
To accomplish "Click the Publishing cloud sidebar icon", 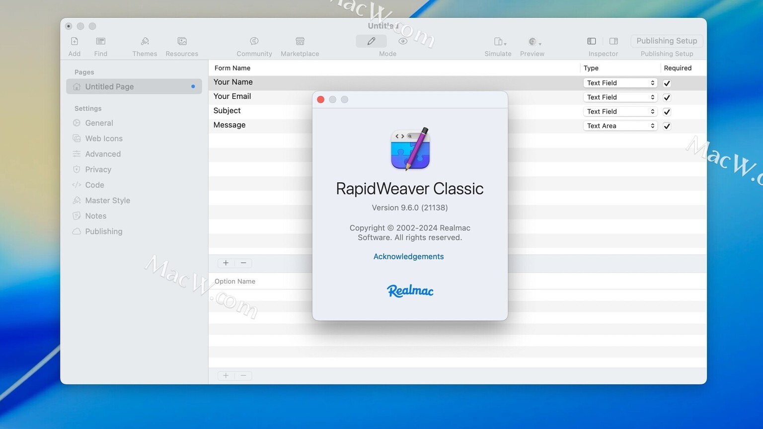I will (x=76, y=231).
